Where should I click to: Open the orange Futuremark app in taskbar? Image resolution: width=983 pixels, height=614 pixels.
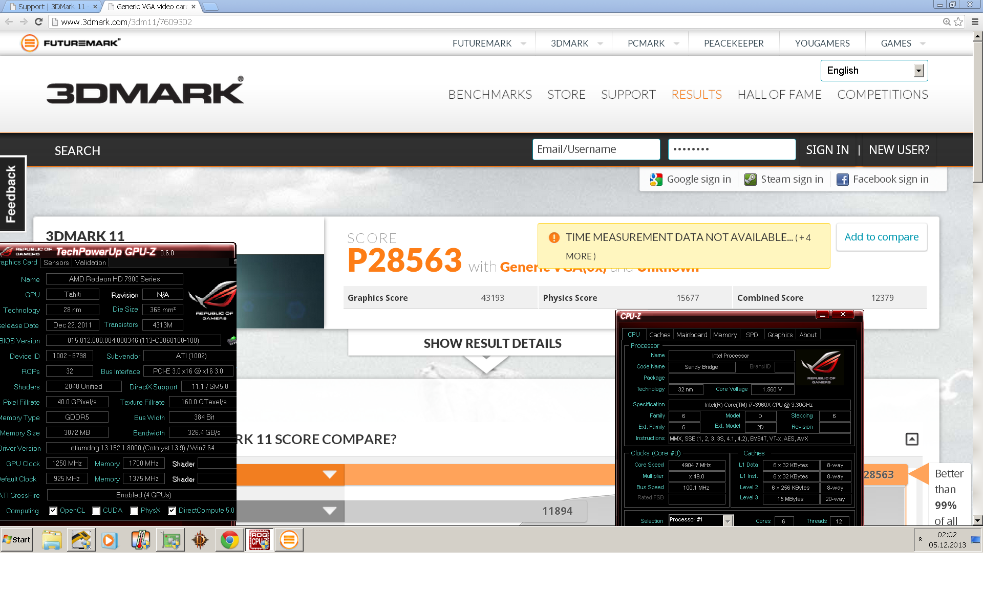289,540
